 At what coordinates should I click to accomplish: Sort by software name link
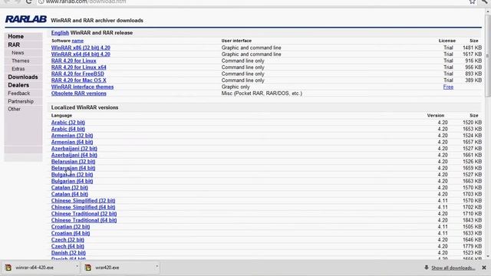coord(77,41)
